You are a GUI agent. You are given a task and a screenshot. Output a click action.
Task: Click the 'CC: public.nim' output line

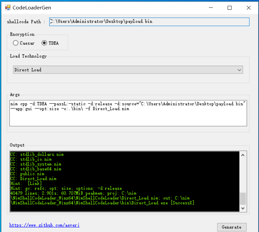[x=27, y=174]
